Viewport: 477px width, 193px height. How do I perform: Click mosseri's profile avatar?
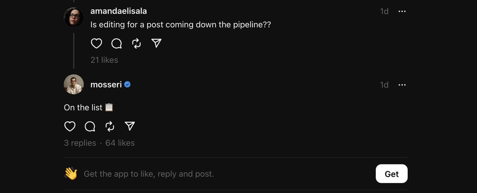point(74,85)
